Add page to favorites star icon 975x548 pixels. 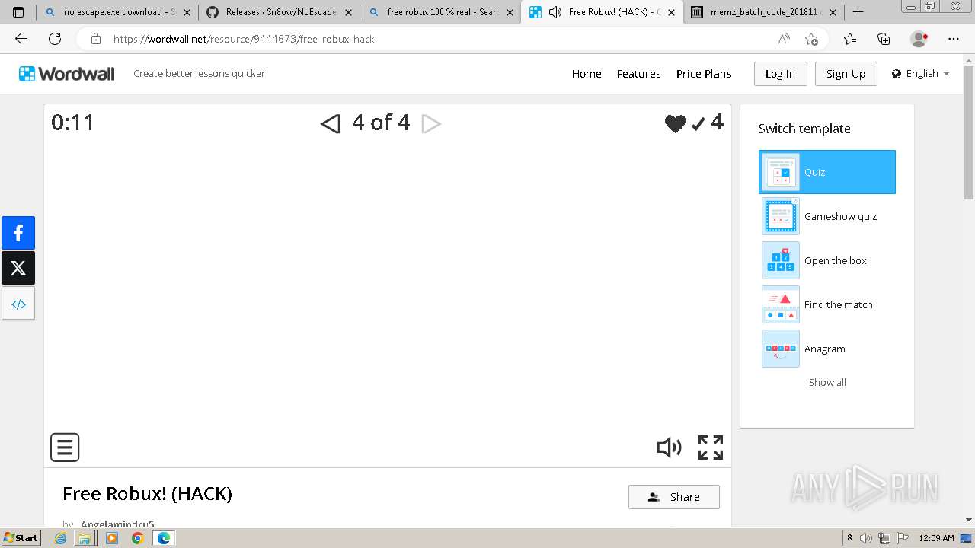coord(812,39)
